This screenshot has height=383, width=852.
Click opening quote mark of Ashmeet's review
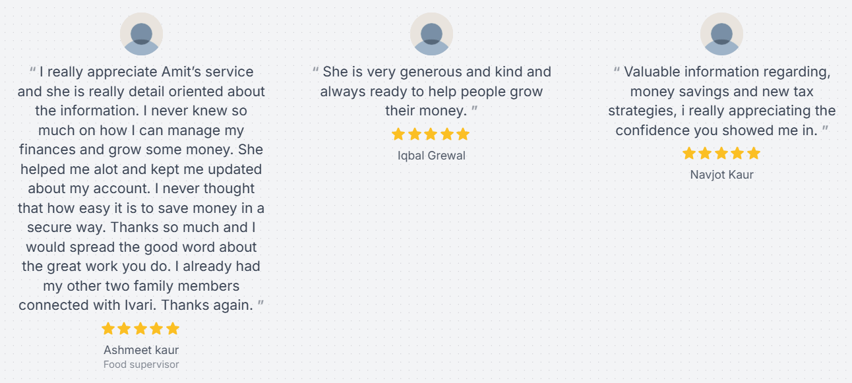(32, 71)
